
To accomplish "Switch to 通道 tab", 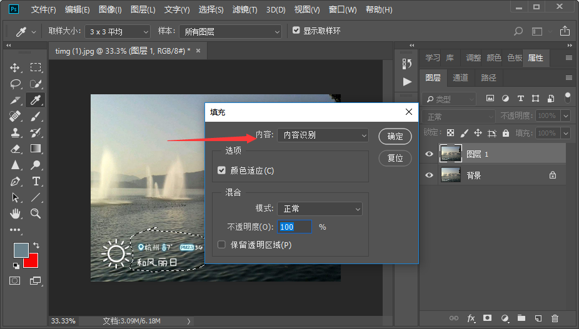I will coord(460,77).
